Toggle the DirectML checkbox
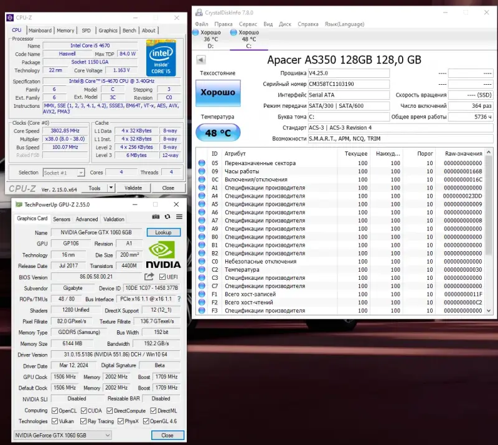Image resolution: width=498 pixels, height=445 pixels. point(153,411)
